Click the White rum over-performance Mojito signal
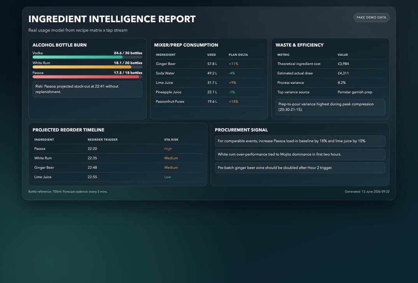Viewport: 418px width, 283px height. click(x=300, y=155)
